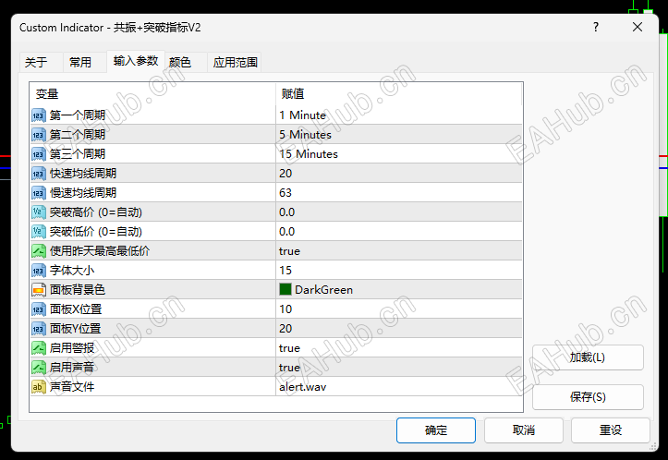Select the 启用声音 variable name
This screenshot has width=668, height=460.
click(x=72, y=367)
